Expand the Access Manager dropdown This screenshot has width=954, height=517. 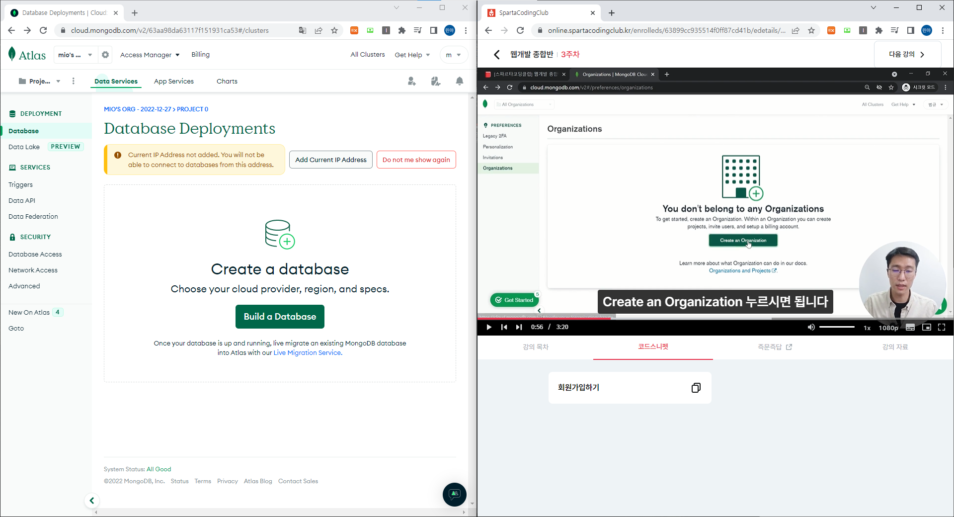click(150, 55)
